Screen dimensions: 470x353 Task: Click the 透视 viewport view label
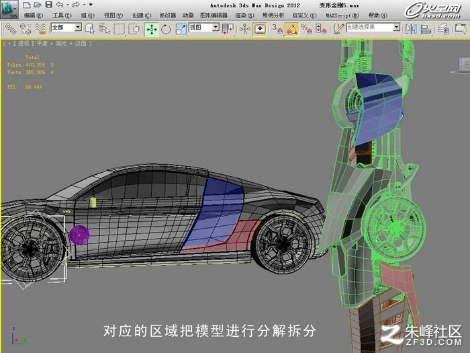pyautogui.click(x=23, y=44)
